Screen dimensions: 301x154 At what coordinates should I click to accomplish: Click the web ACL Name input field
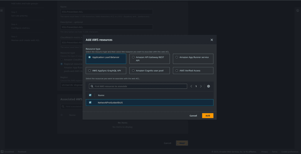106,12
